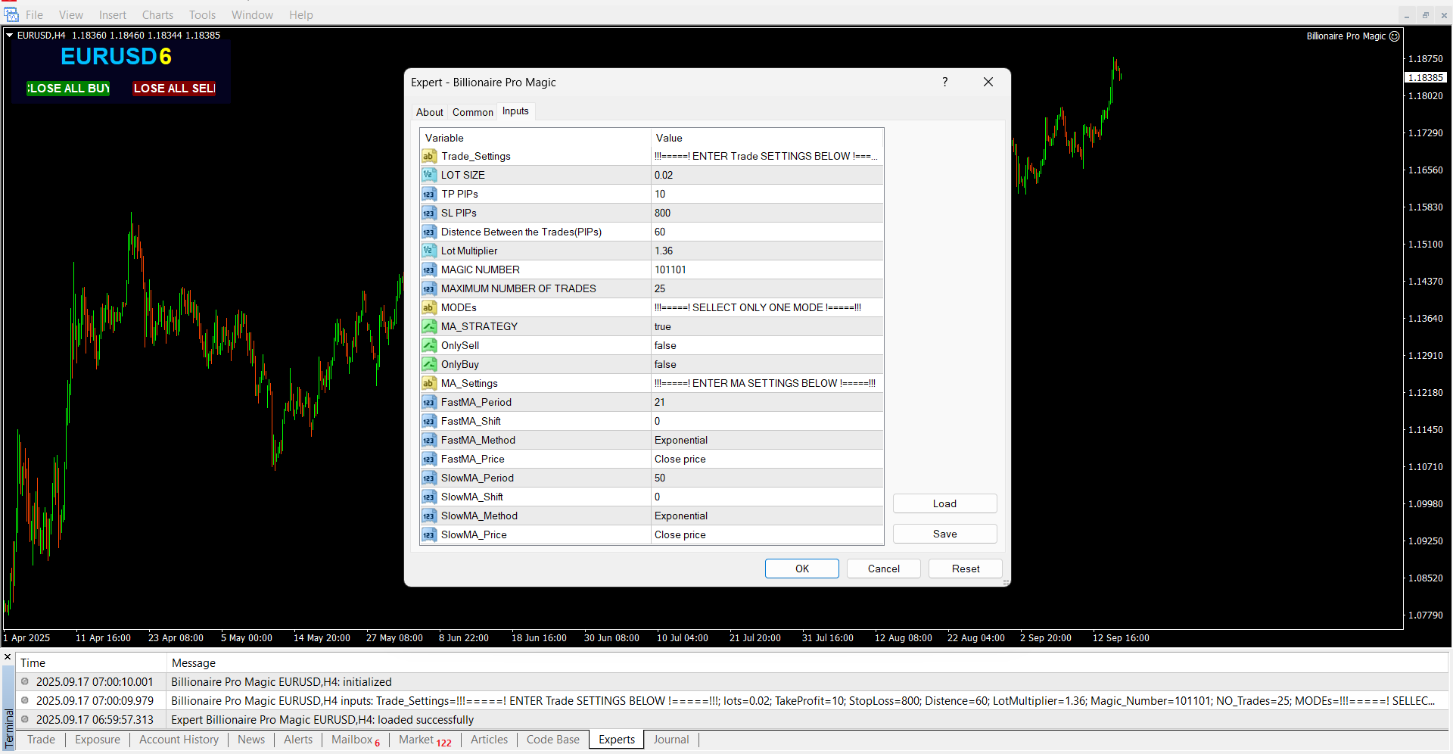Expand the EURUSD,H4 chart title arrow
The width and height of the screenshot is (1453, 754).
[x=10, y=36]
